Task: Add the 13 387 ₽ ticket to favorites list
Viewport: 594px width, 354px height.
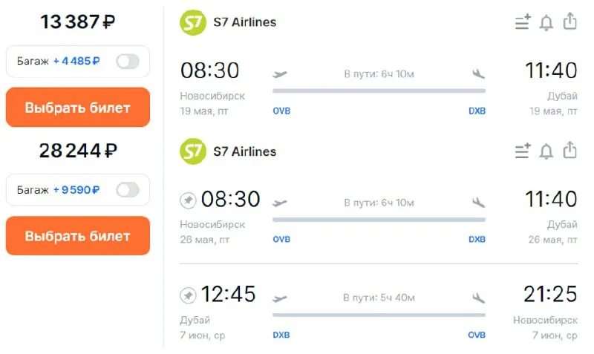Action: click(523, 22)
